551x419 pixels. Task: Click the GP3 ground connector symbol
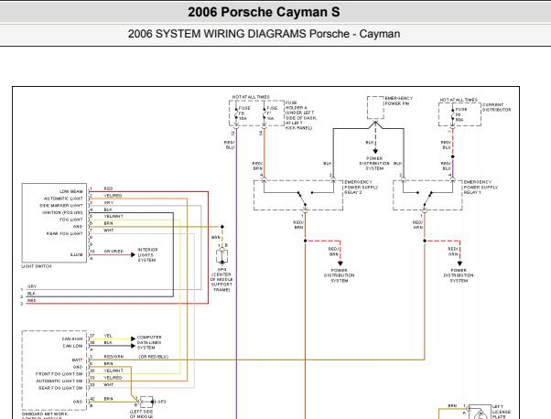tap(146, 402)
